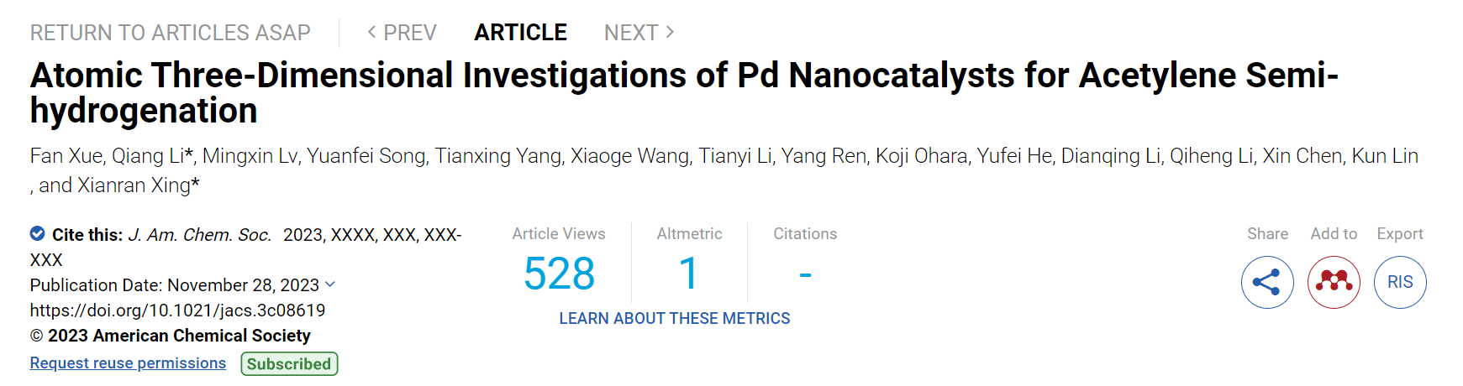The image size is (1463, 386).
Task: Click author Xianran Xing
Action: 134,185
